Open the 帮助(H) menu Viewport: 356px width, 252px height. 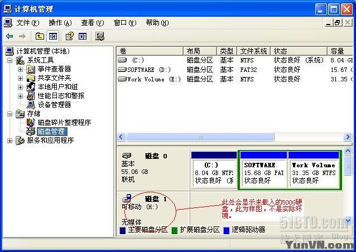(157, 23)
